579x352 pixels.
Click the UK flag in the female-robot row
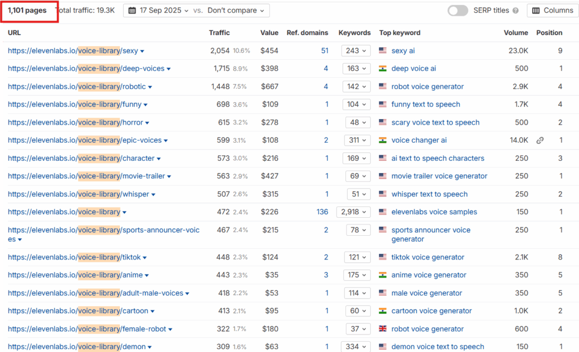[383, 328]
